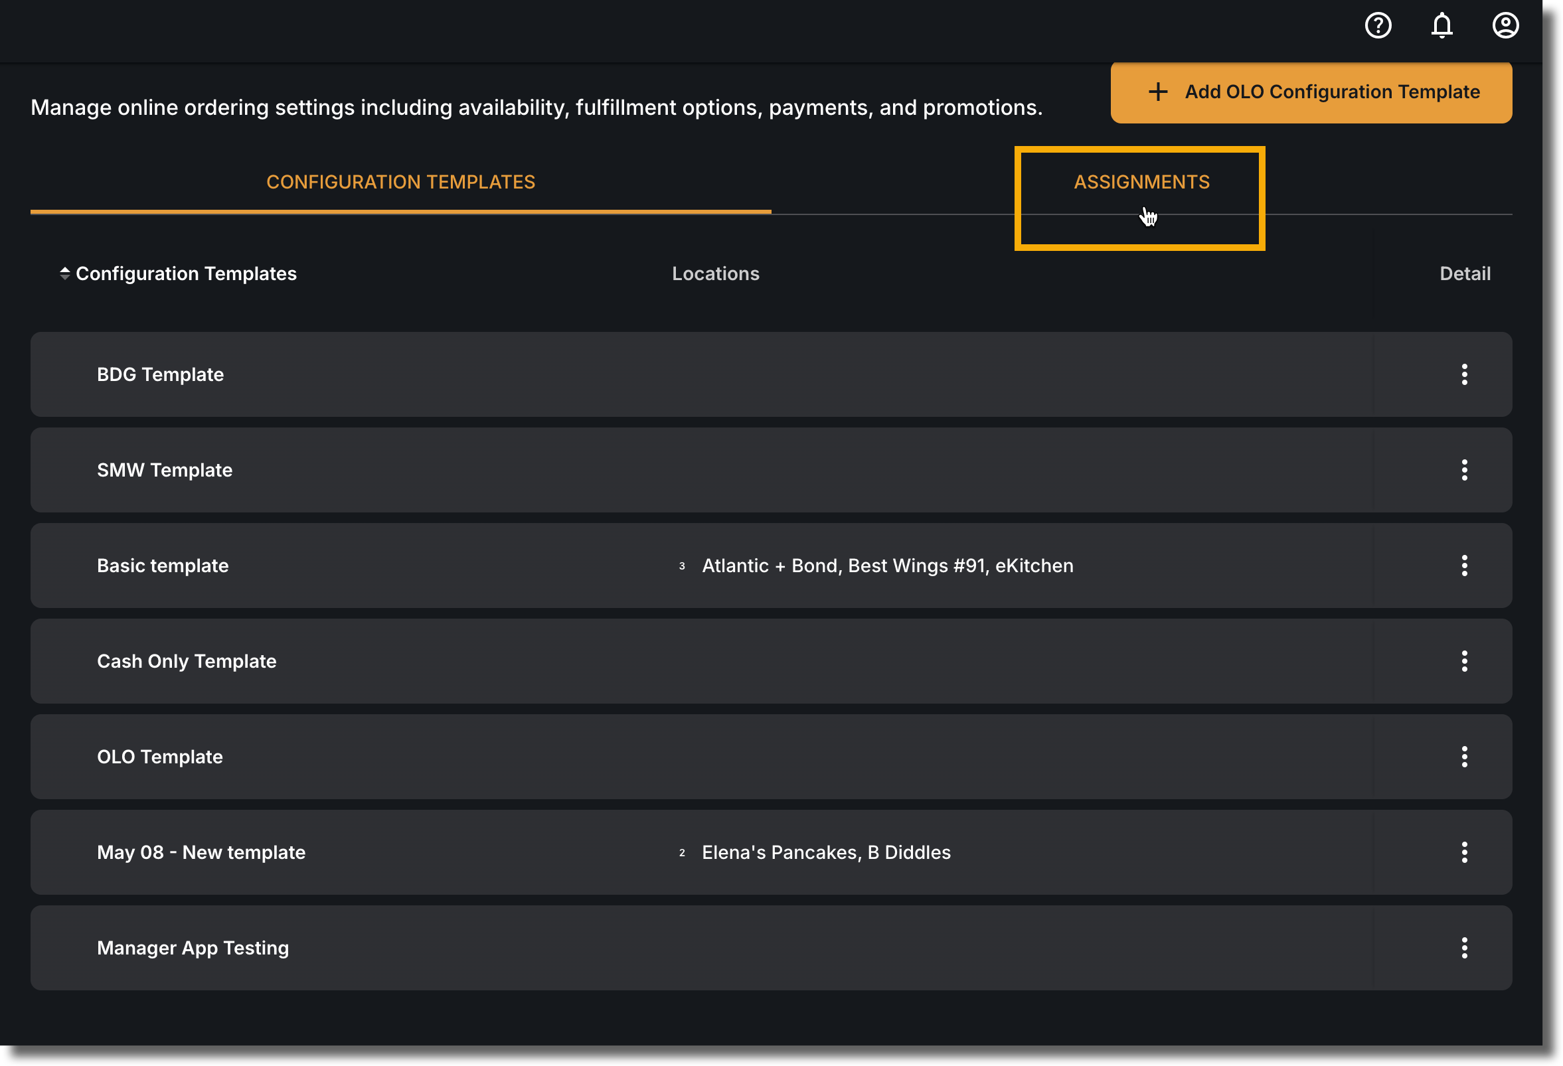Click the location count 3 badge

click(x=681, y=566)
